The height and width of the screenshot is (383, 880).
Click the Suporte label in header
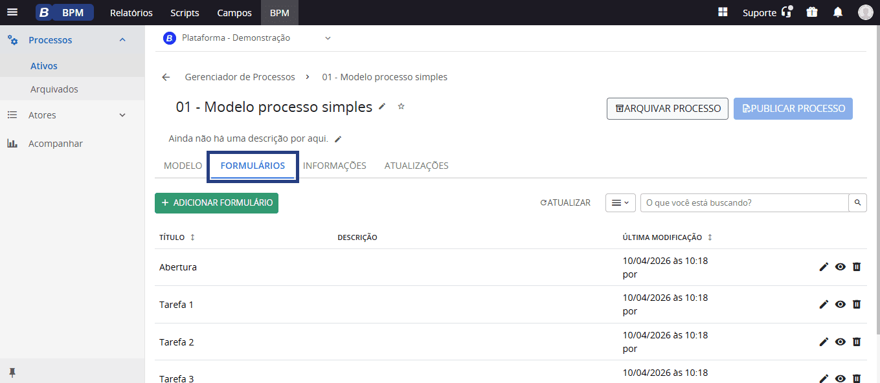click(760, 13)
